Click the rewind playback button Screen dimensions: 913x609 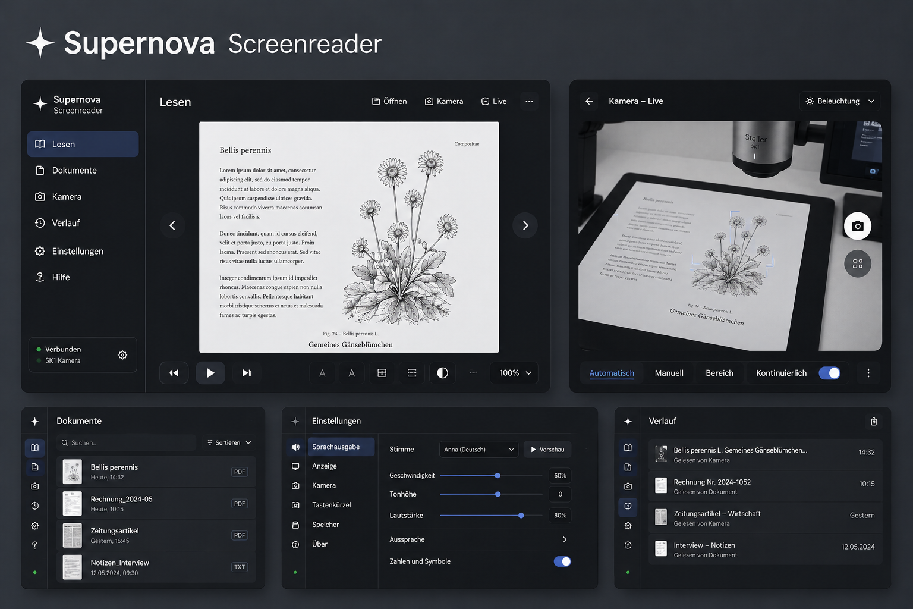[x=174, y=373]
